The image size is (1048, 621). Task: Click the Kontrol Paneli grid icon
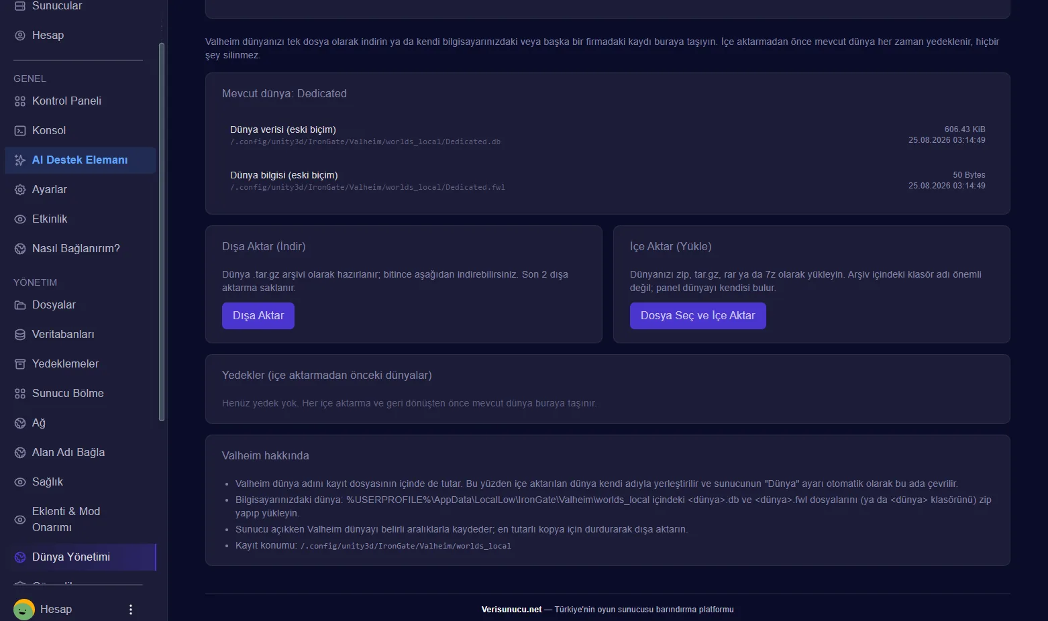tap(20, 101)
